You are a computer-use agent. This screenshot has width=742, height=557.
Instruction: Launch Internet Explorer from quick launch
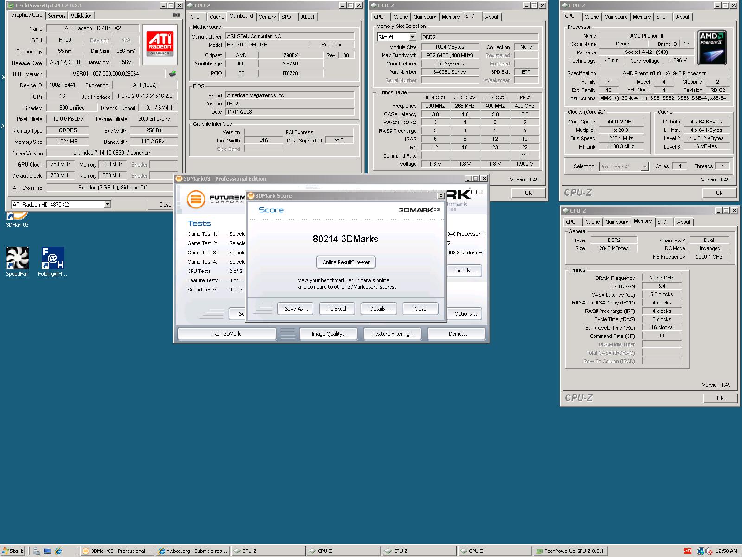pyautogui.click(x=58, y=551)
